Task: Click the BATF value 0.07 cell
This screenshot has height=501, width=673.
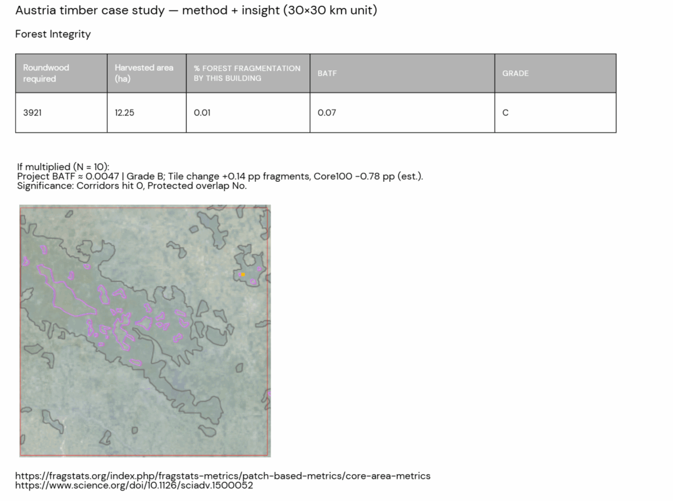Action: (402, 112)
